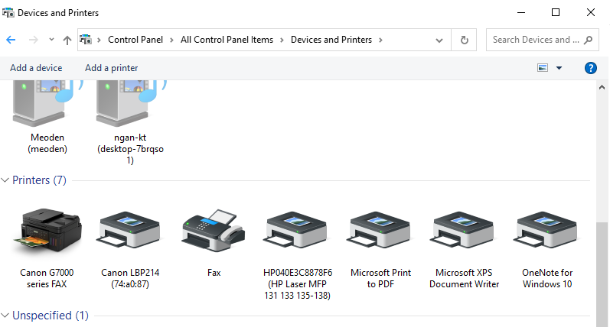
Task: Click the search magnifier icon
Action: coord(589,40)
